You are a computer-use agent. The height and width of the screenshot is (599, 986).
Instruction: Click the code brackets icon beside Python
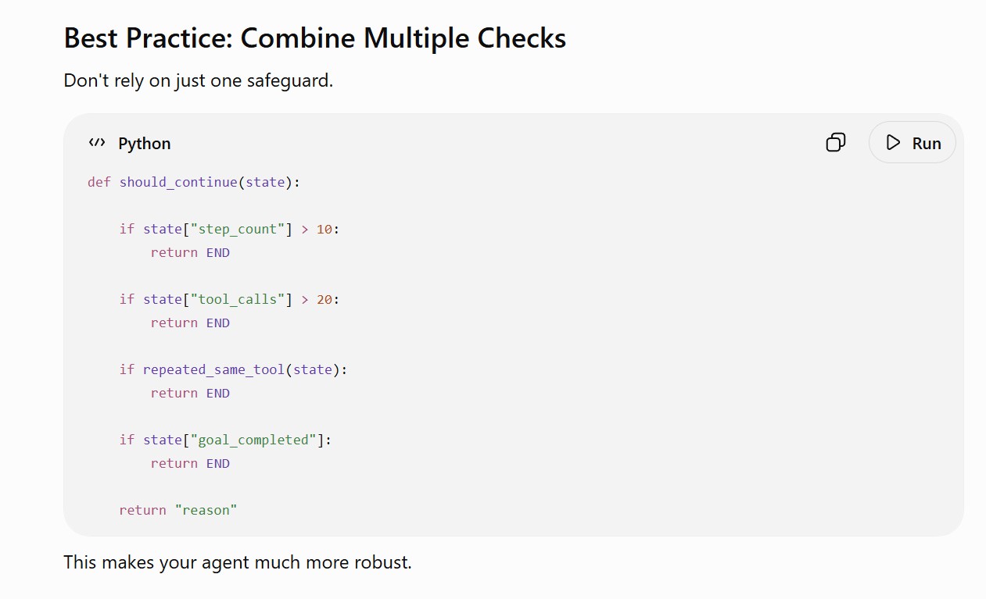[97, 143]
